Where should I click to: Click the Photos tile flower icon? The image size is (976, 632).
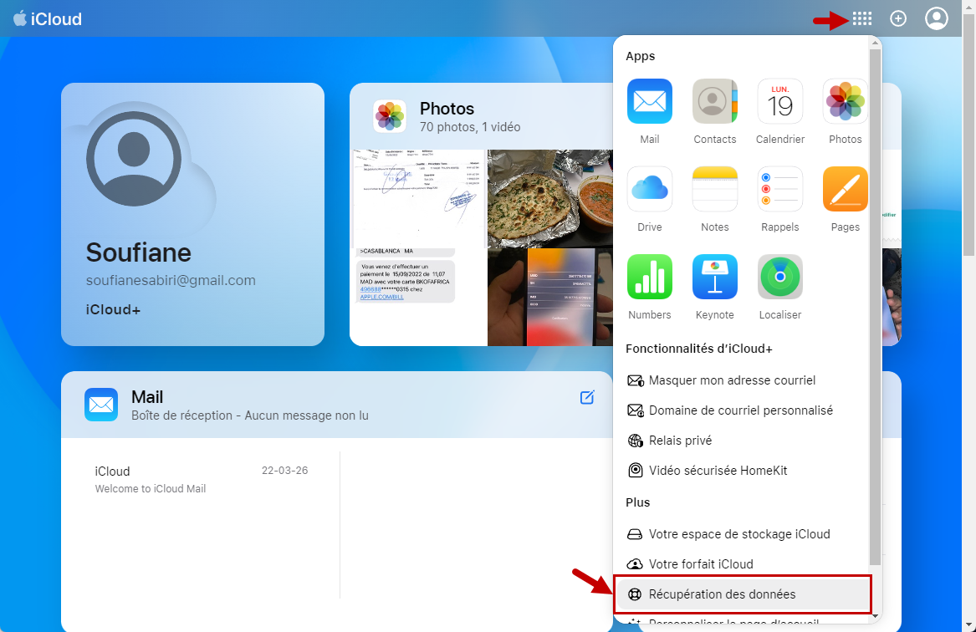pyautogui.click(x=390, y=116)
